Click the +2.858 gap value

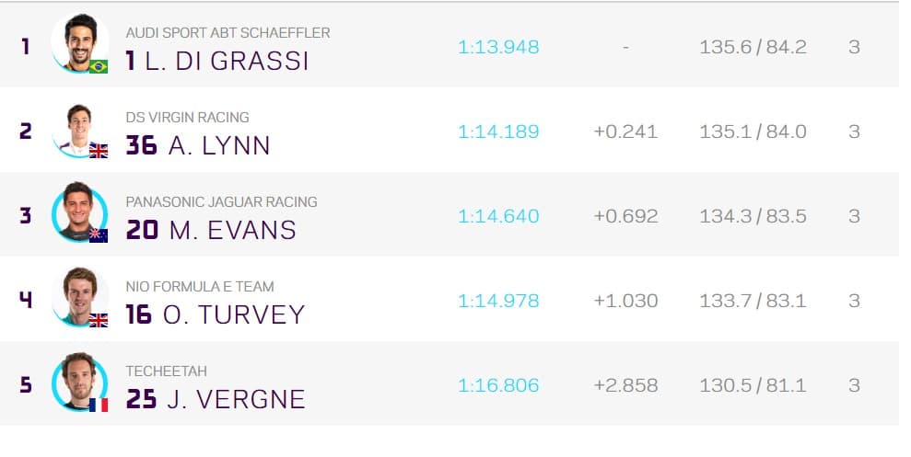point(625,385)
